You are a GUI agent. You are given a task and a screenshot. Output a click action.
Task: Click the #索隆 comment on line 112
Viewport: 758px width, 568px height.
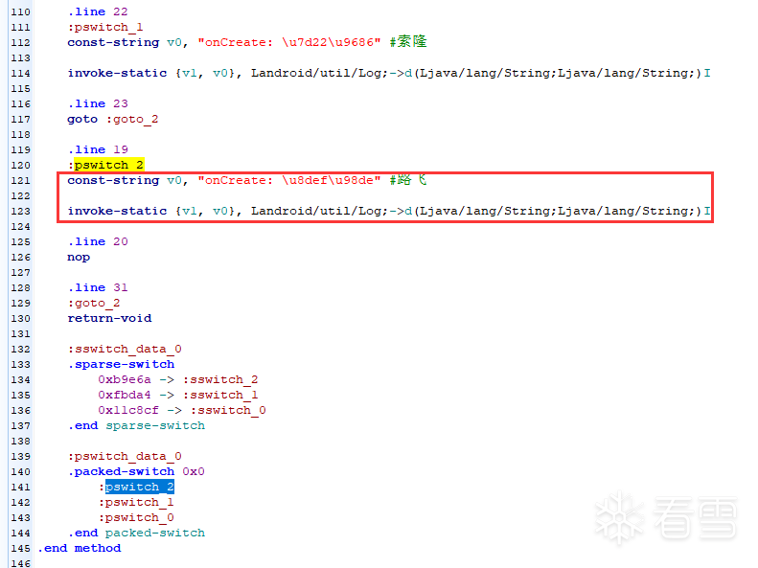(408, 42)
